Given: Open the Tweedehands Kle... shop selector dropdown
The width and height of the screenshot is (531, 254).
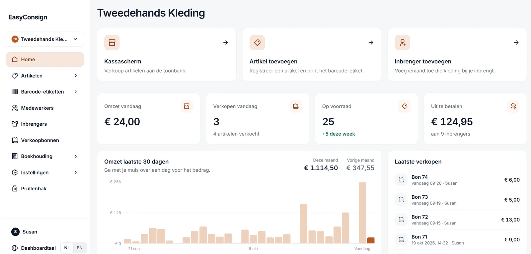Looking at the screenshot, I should [x=45, y=39].
